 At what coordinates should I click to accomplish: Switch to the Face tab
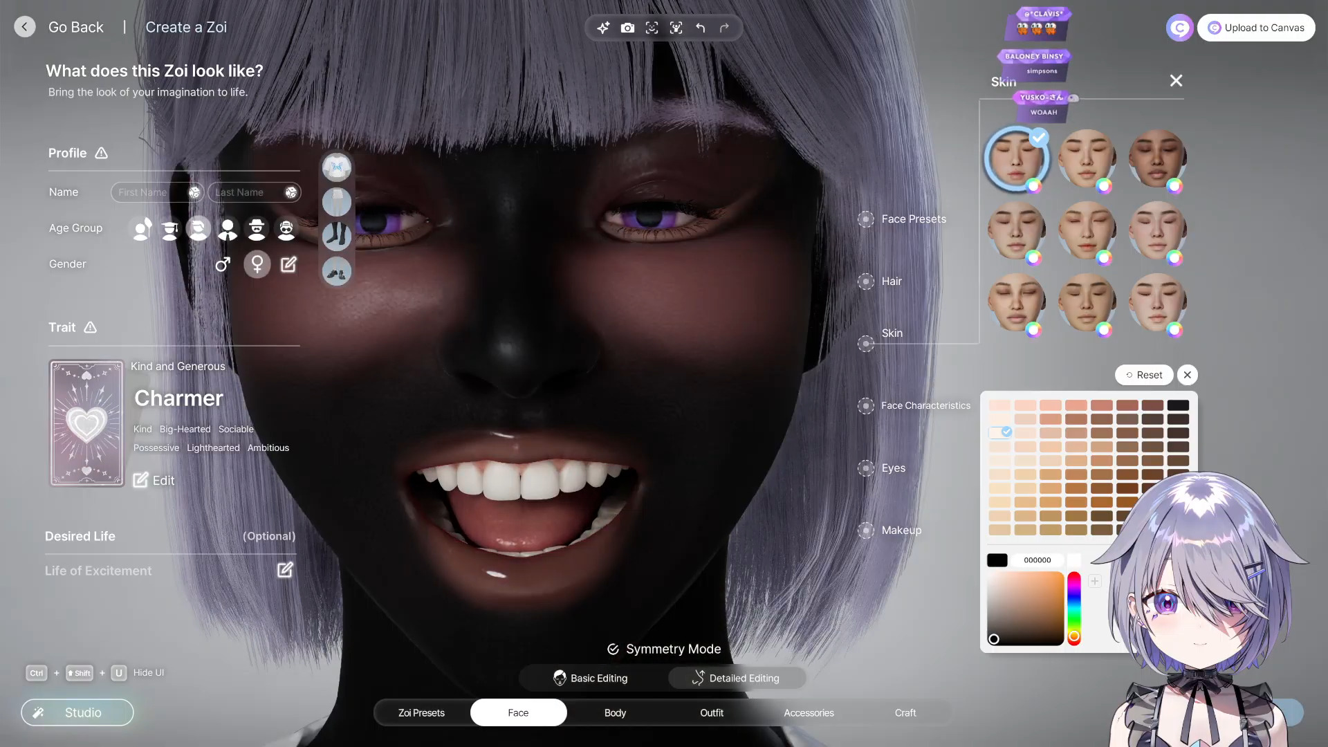coord(518,712)
